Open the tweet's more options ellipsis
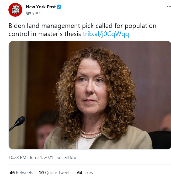 pos(169,7)
